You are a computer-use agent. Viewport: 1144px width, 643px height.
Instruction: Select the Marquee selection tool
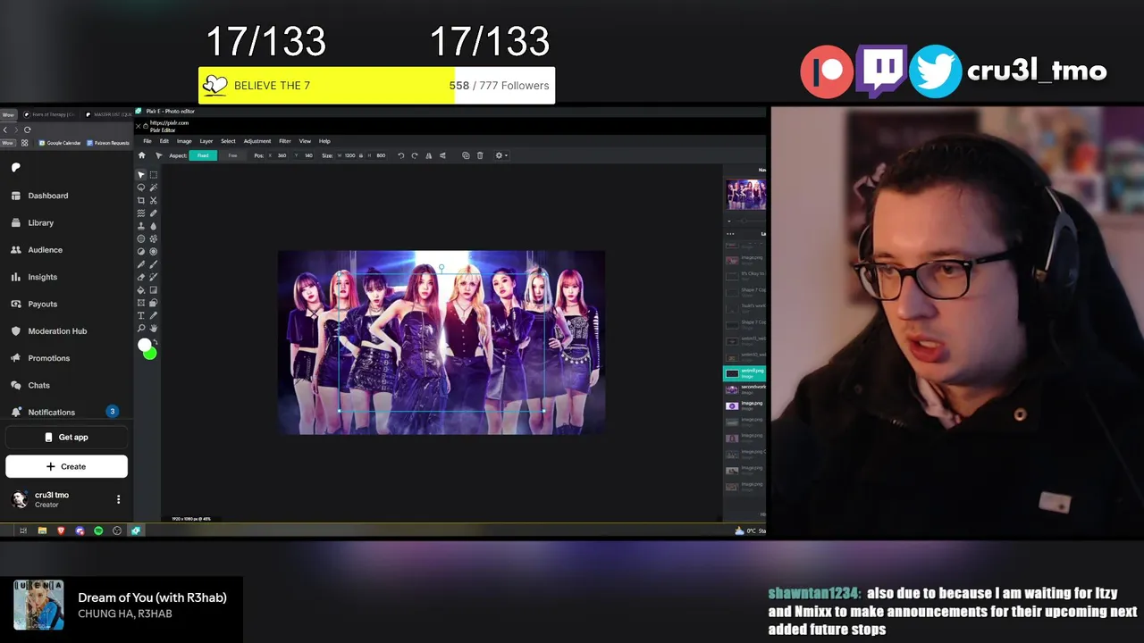point(154,175)
